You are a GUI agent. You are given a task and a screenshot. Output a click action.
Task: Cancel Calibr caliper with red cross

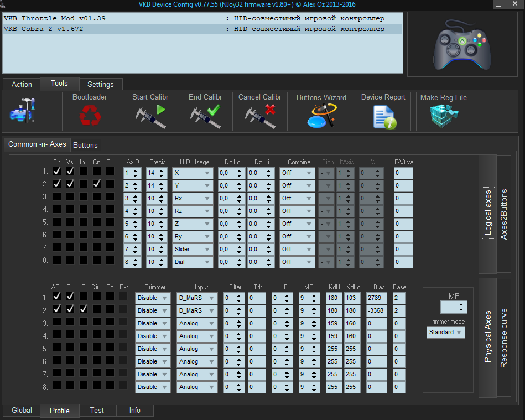coord(260,116)
